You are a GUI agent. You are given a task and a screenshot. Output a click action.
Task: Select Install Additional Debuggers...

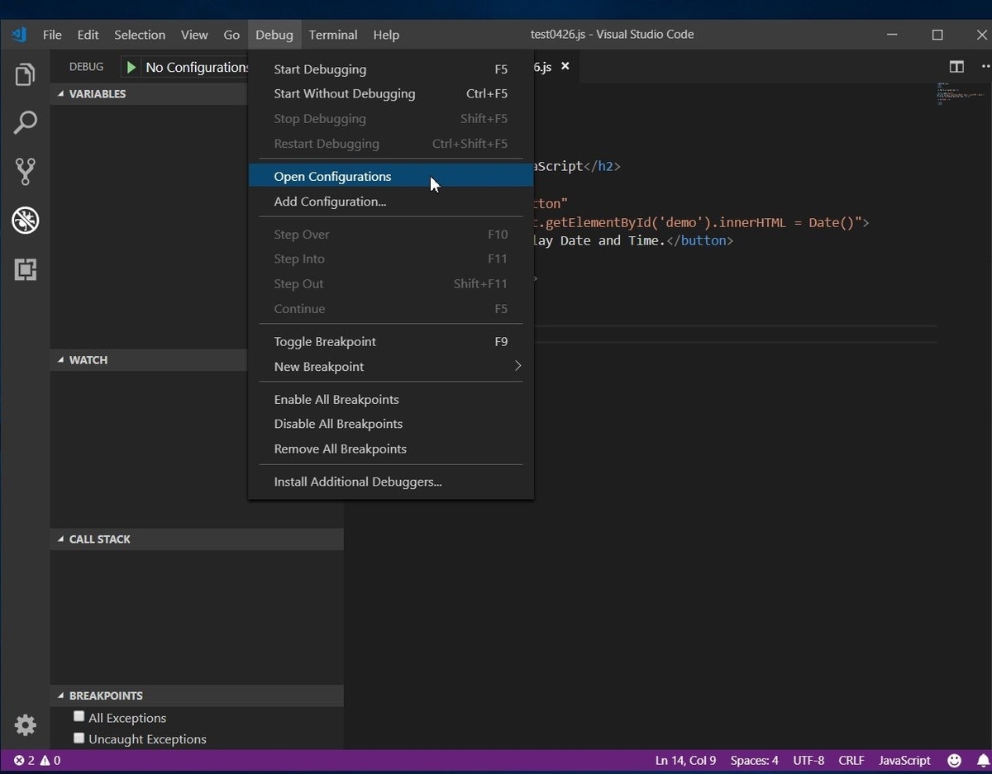tap(391, 482)
